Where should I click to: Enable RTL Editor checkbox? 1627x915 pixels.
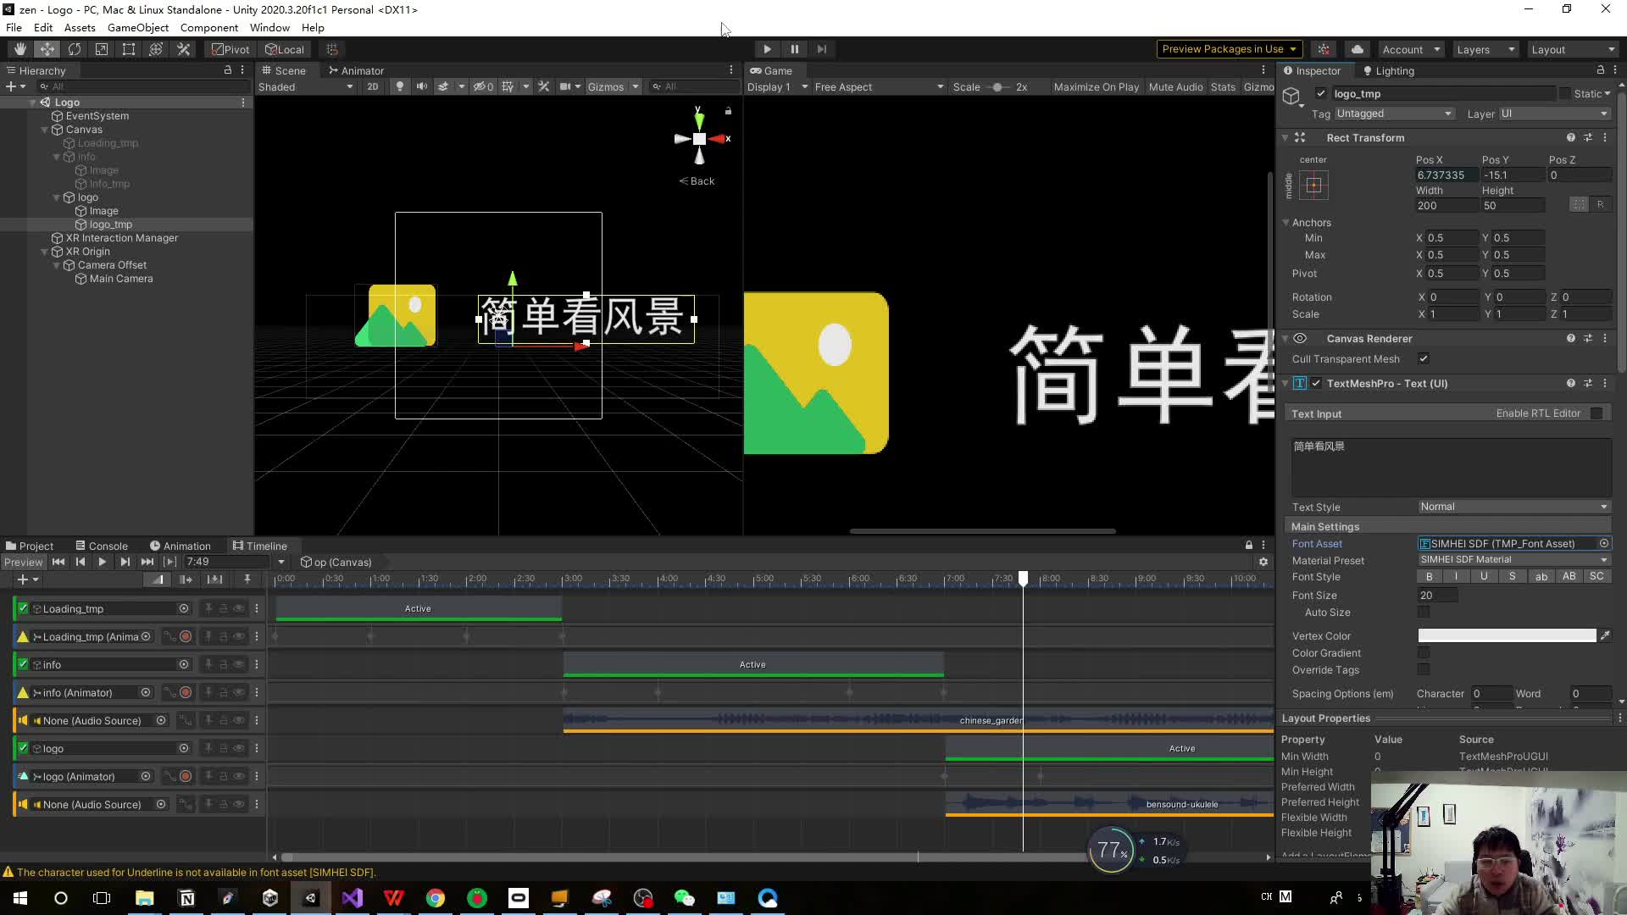(1596, 413)
